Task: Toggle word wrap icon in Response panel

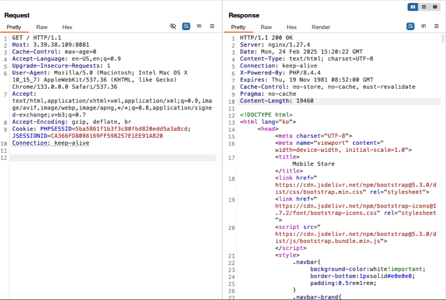Action: click(411, 26)
